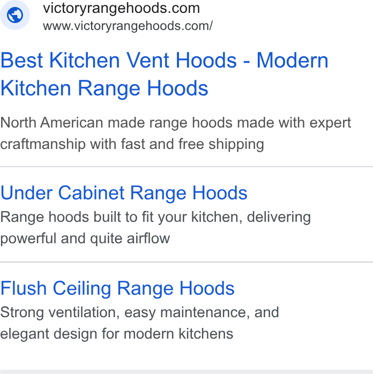The width and height of the screenshot is (373, 374).
Task: Click the divider above Under Cabinet sitelink
Action: (x=186, y=167)
